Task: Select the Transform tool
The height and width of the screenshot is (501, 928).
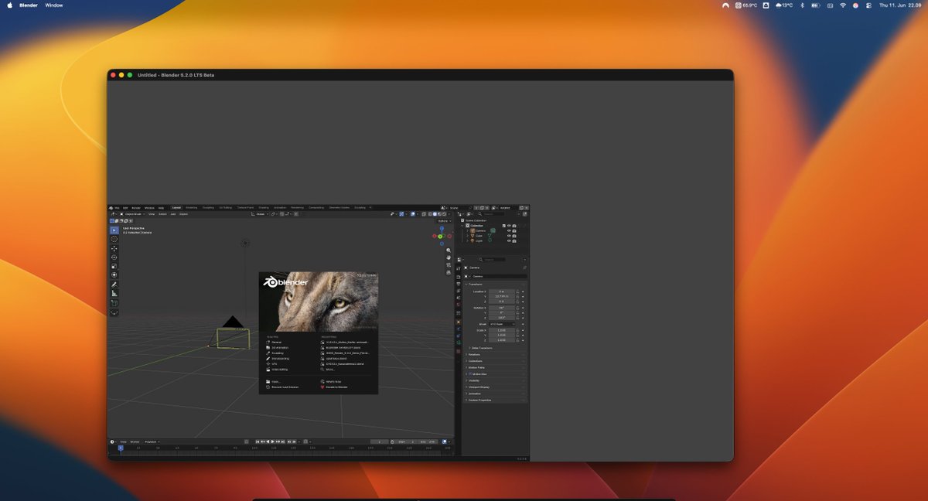Action: [x=114, y=274]
